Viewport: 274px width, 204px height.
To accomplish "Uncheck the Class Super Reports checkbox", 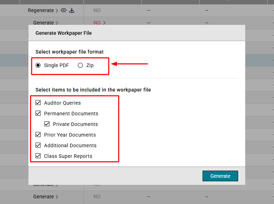I will 38,156.
